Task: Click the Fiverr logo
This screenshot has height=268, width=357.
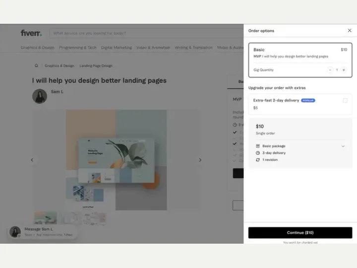Action: click(31, 33)
